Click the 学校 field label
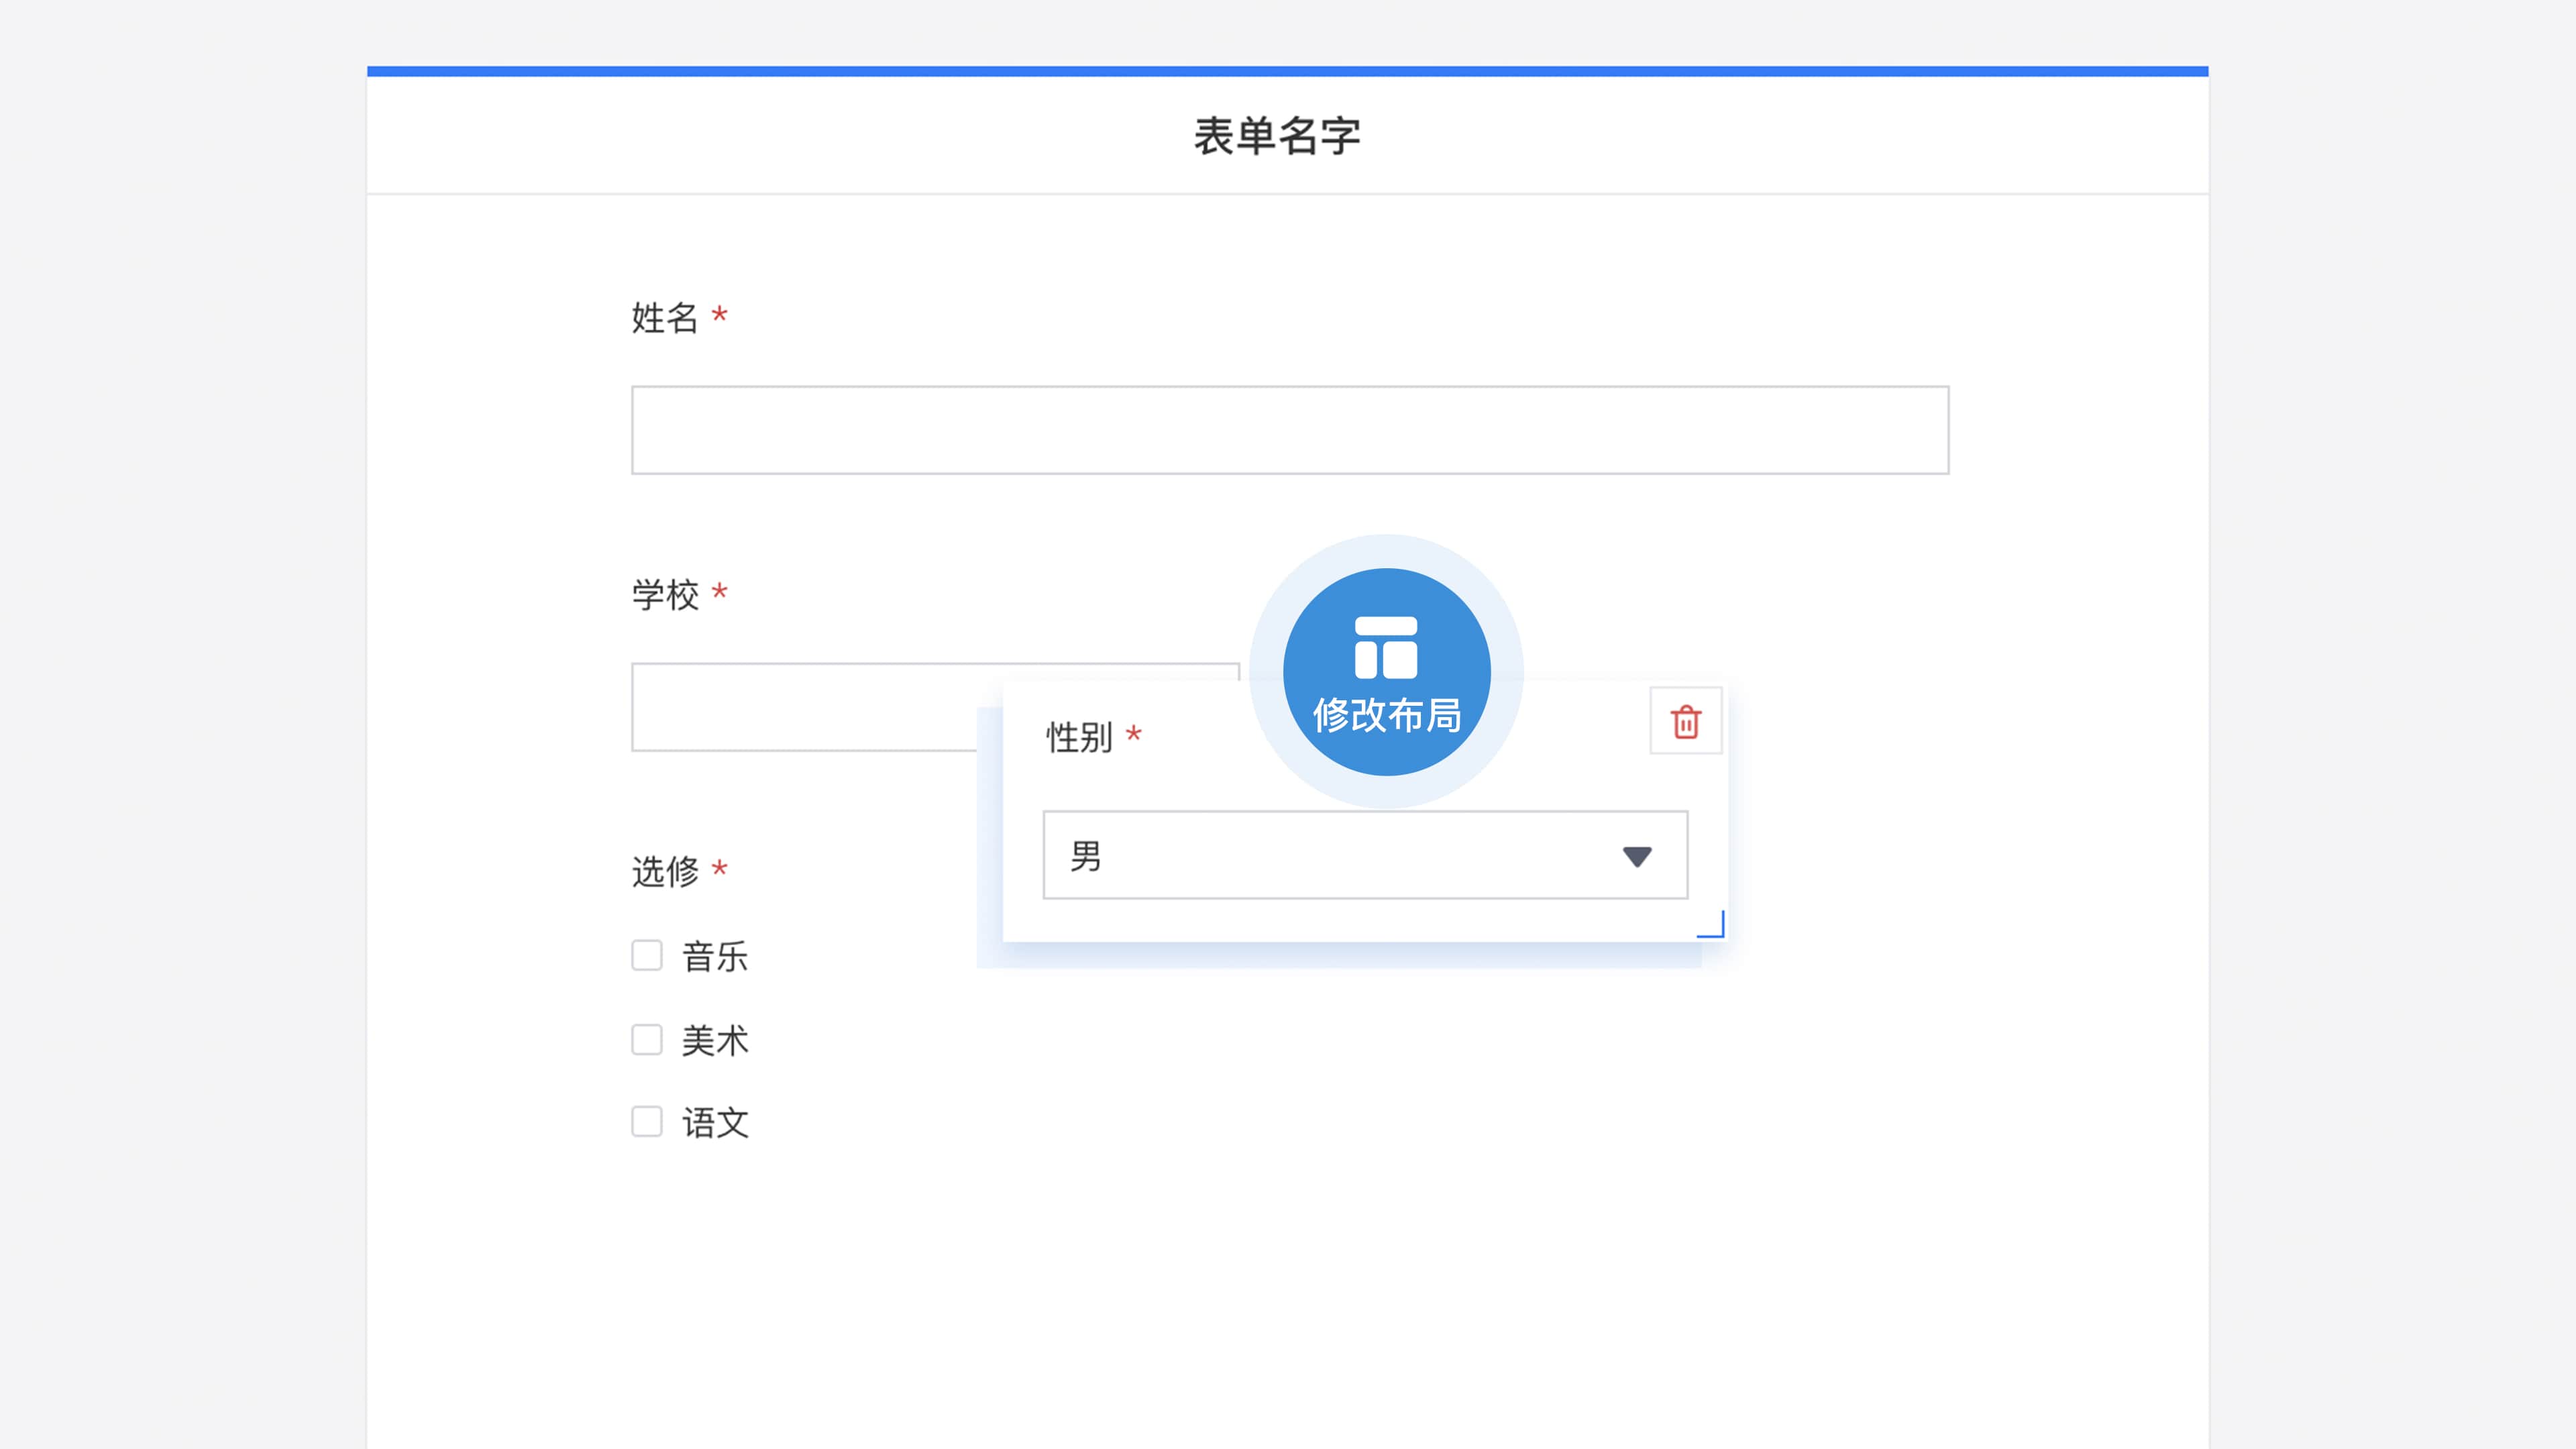 665,595
